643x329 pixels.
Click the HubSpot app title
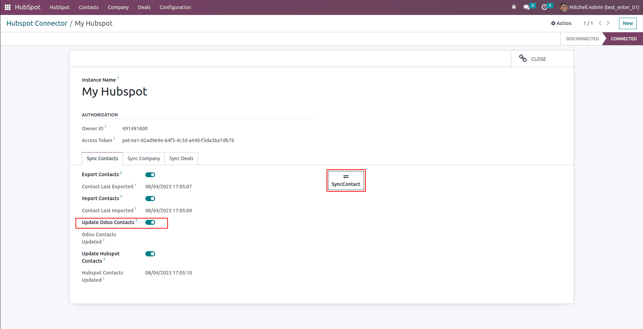coord(27,7)
